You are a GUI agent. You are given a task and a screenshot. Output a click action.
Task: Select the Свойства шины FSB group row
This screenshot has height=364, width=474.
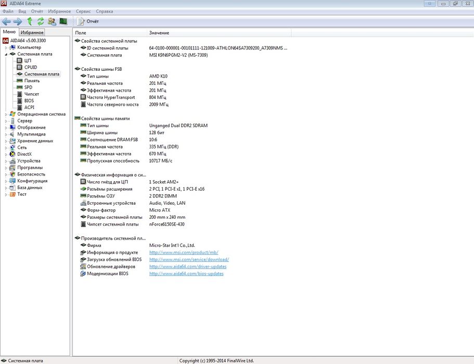[101, 69]
